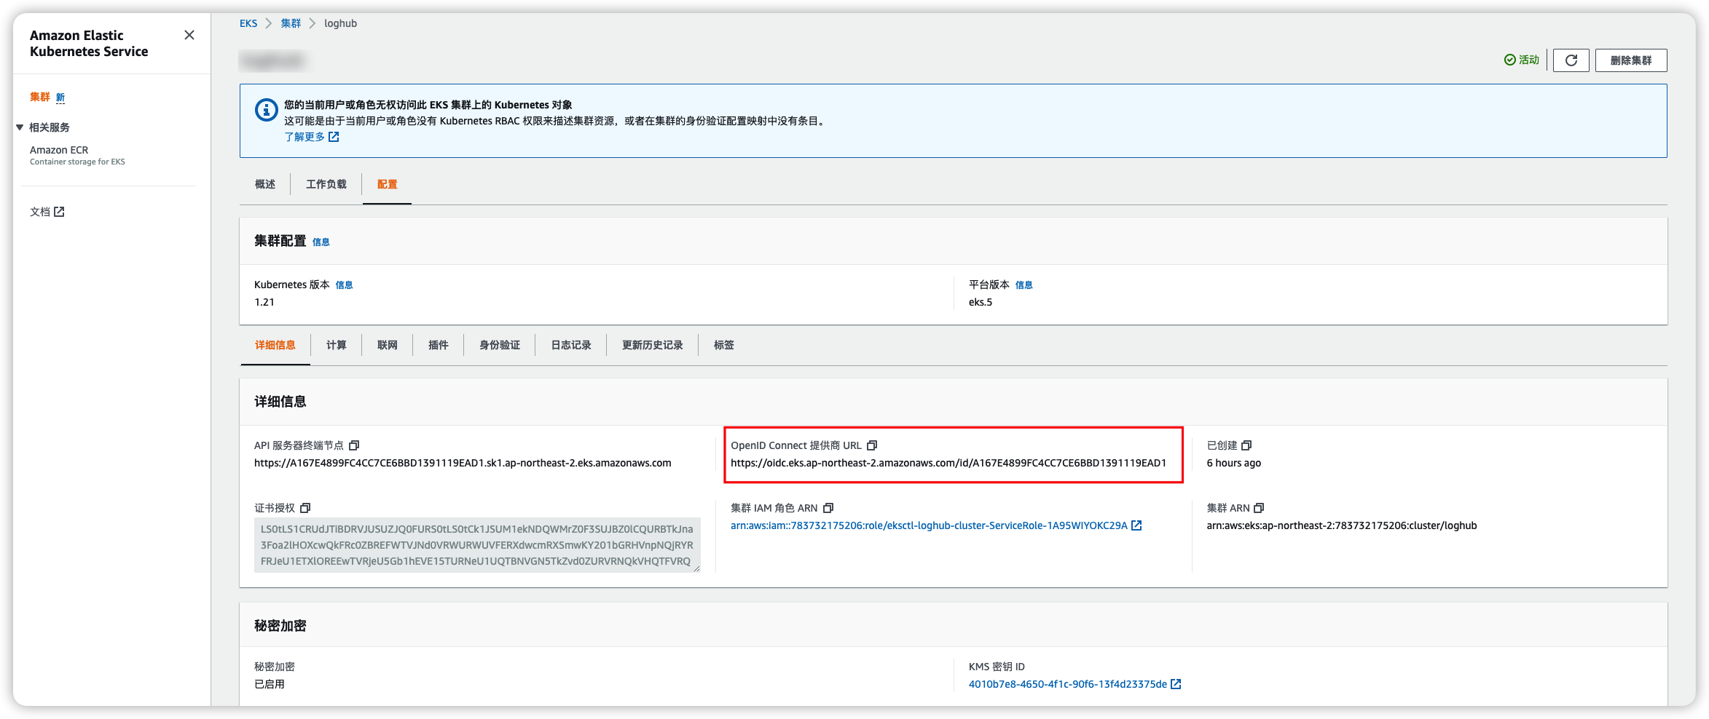Image resolution: width=1709 pixels, height=719 pixels.
Task: Open the 标签 sub-tab
Action: [724, 345]
